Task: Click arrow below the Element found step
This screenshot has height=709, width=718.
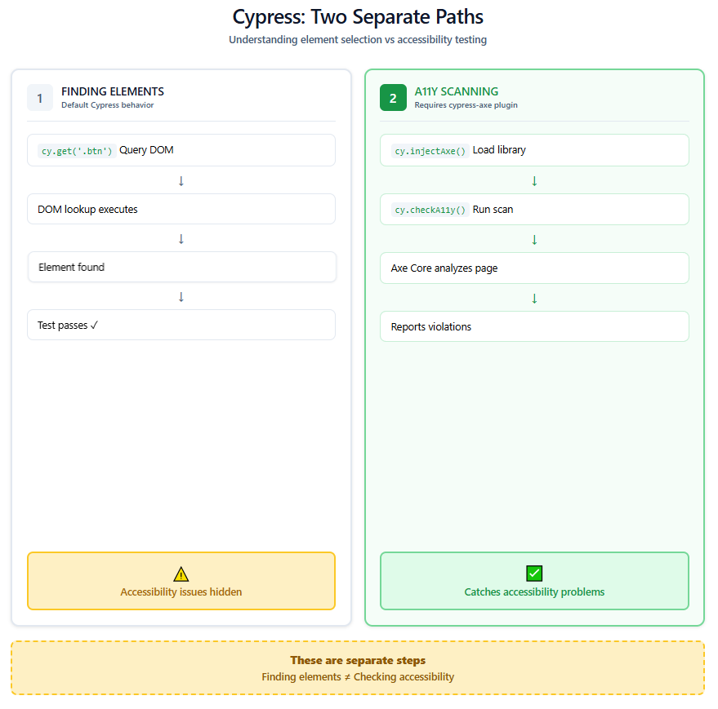Action: click(181, 296)
